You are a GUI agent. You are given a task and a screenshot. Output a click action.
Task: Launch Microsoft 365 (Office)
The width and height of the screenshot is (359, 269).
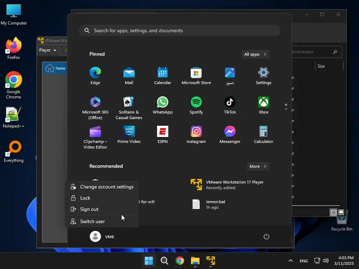[95, 108]
